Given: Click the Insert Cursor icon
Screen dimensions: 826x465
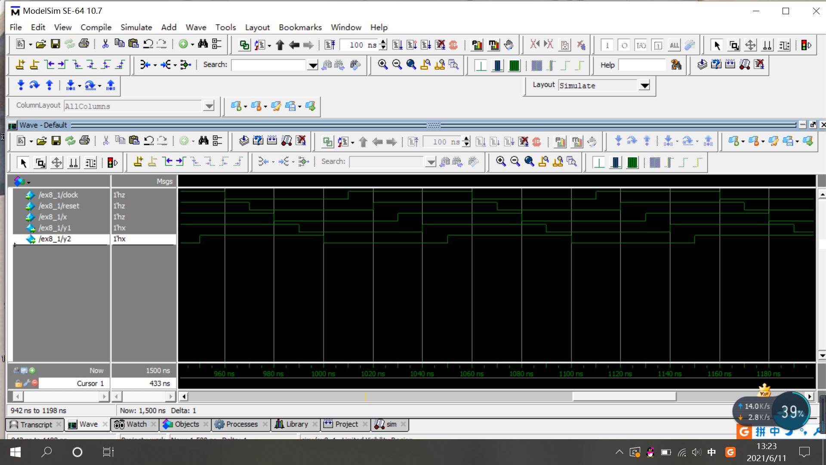Looking at the screenshot, I should tap(20, 65).
